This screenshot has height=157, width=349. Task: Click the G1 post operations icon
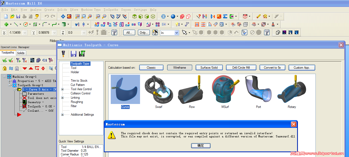(x=44, y=60)
